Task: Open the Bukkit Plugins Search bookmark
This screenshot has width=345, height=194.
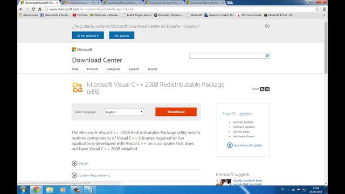Action: (x=137, y=15)
